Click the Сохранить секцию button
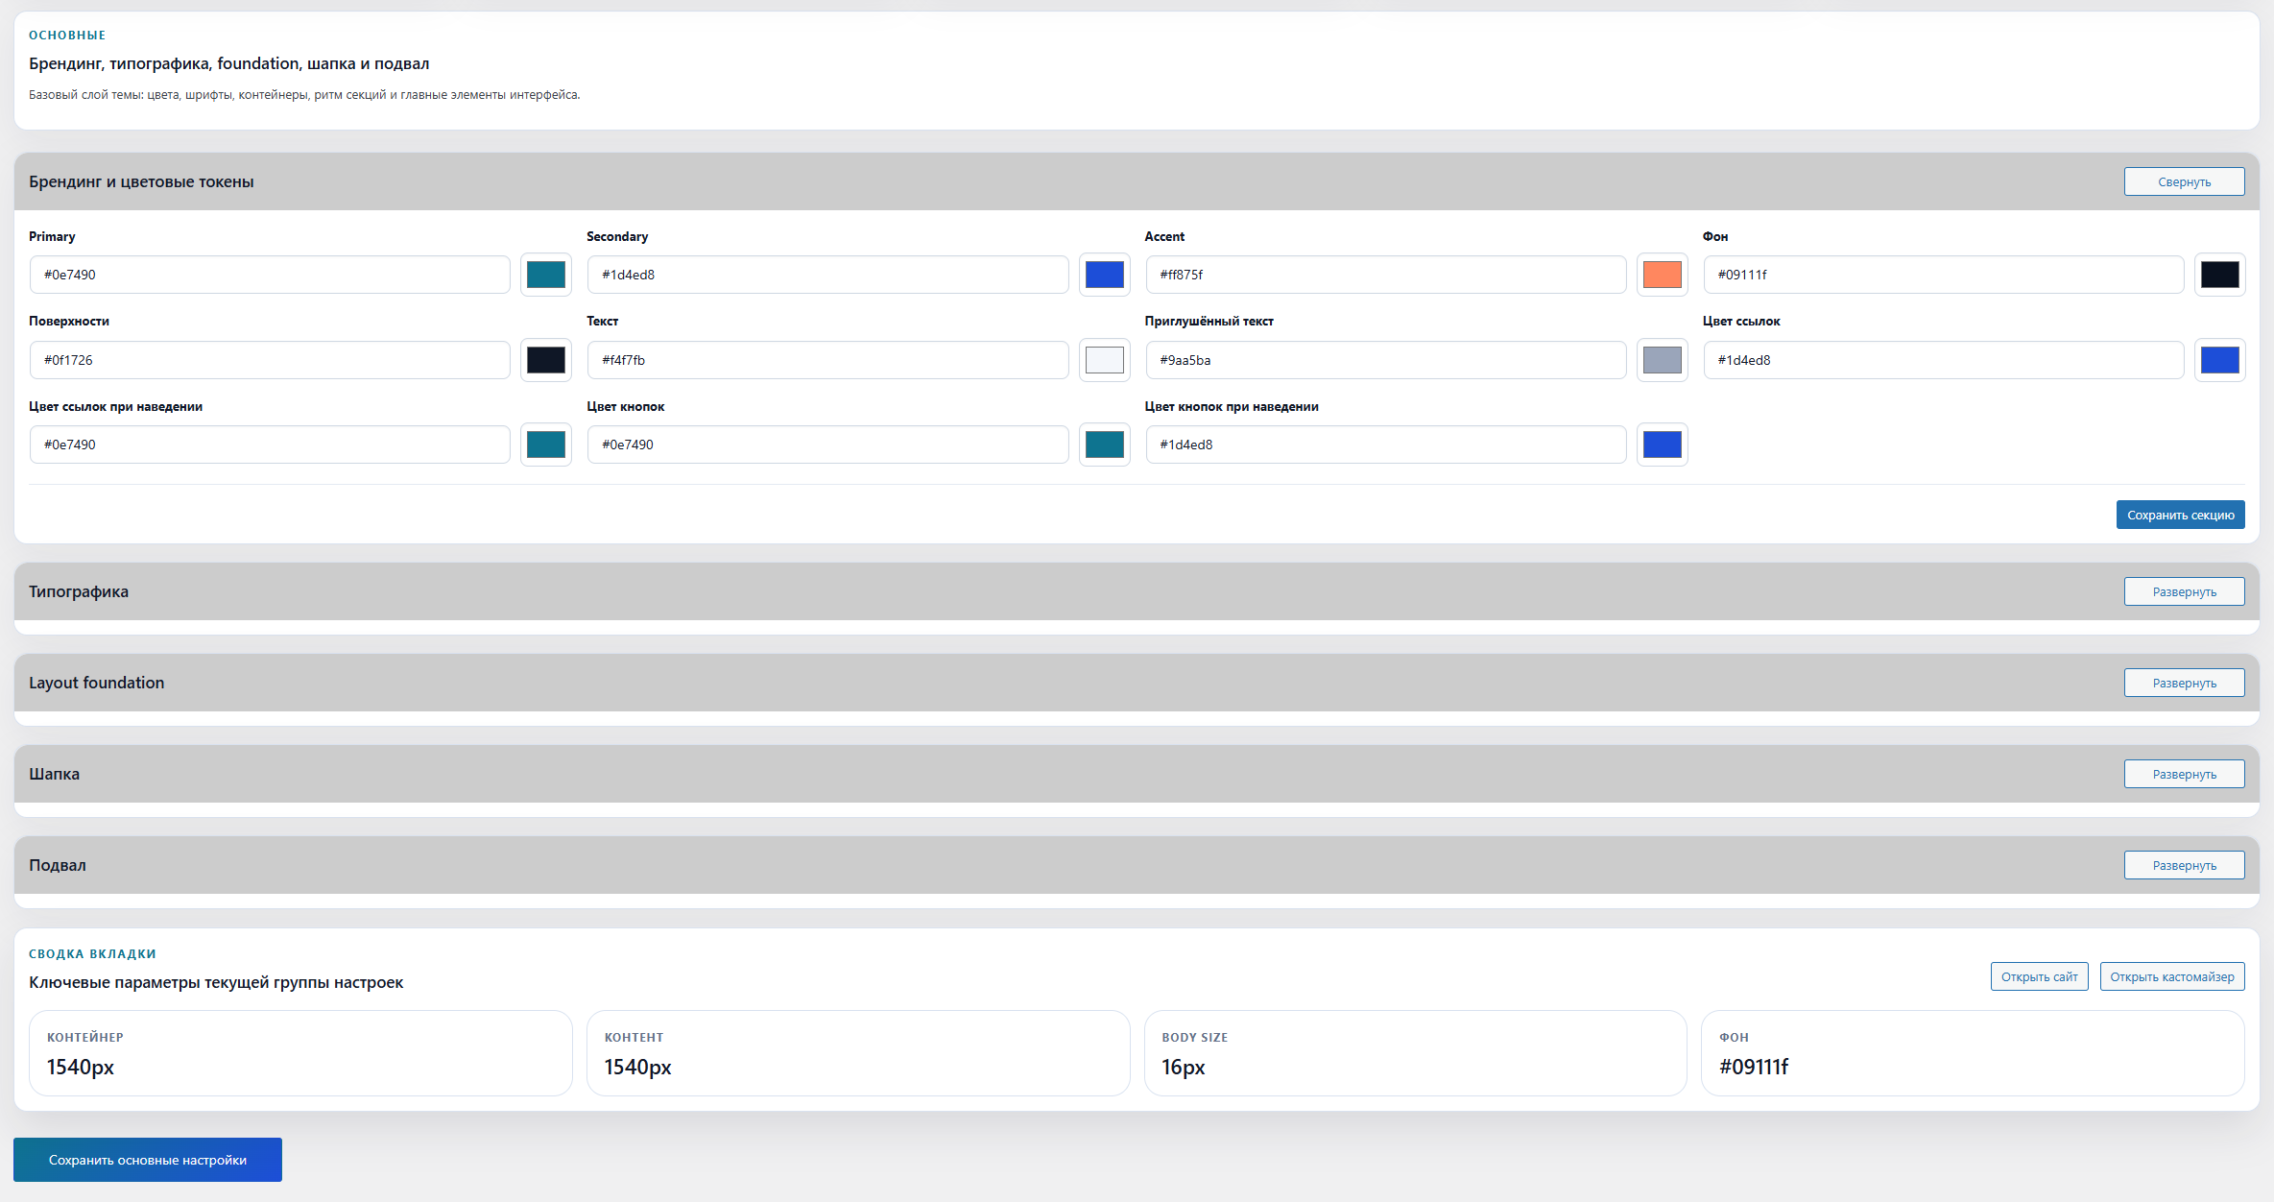This screenshot has height=1202, width=2274. coord(2180,515)
